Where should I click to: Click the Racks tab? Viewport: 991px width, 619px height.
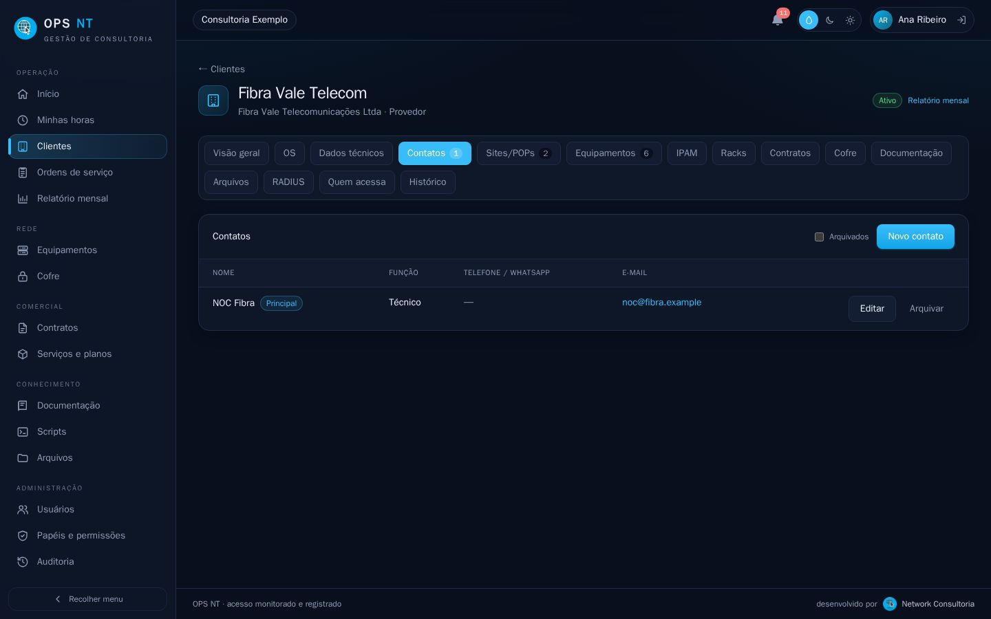pos(734,153)
